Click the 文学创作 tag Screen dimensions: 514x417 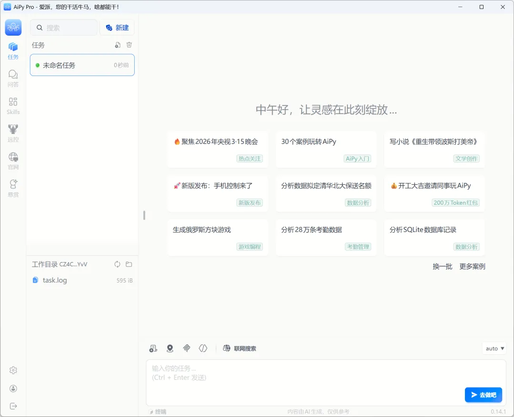pos(466,159)
